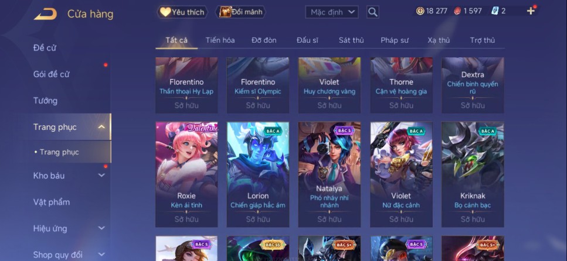This screenshot has height=261, width=567.
Task: Go to Tướng in the sidebar
Action: [x=45, y=100]
